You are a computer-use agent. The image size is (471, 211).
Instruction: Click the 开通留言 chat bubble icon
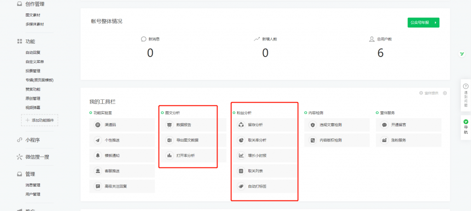pos(385,125)
